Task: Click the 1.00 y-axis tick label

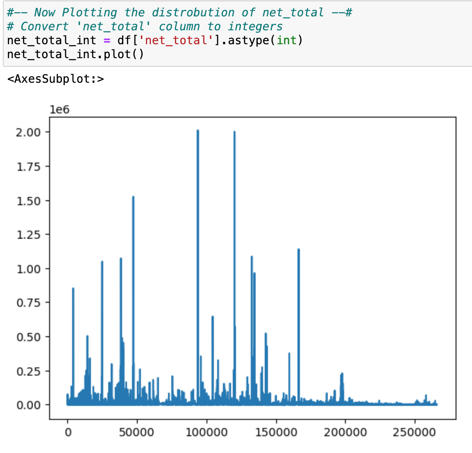Action: 28,269
